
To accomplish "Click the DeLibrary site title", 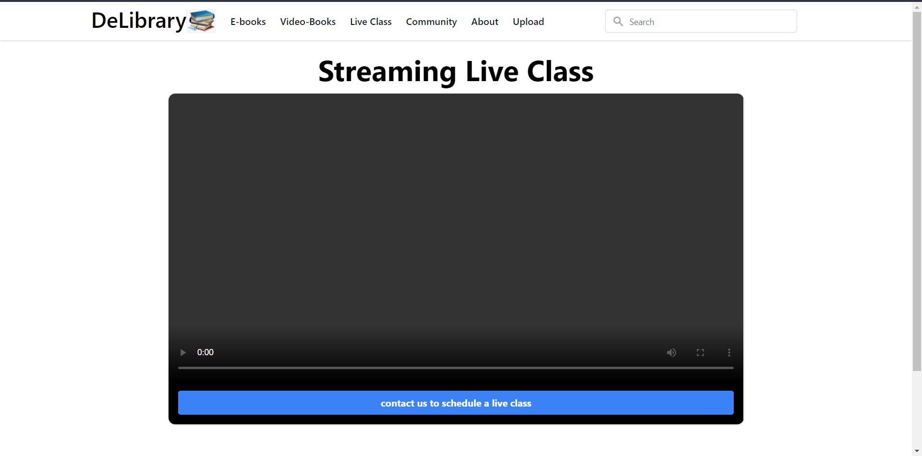I will pos(139,21).
